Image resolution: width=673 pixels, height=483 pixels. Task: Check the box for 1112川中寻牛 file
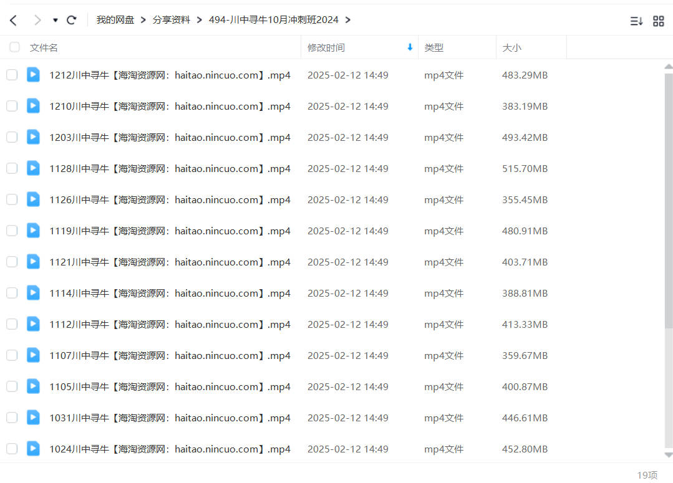point(12,324)
